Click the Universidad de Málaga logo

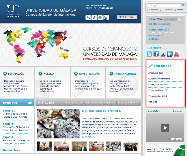(13, 11)
